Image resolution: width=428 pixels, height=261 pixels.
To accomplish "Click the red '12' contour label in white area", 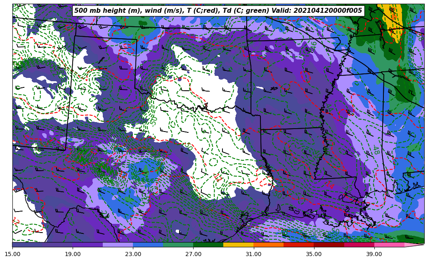I will (218, 177).
